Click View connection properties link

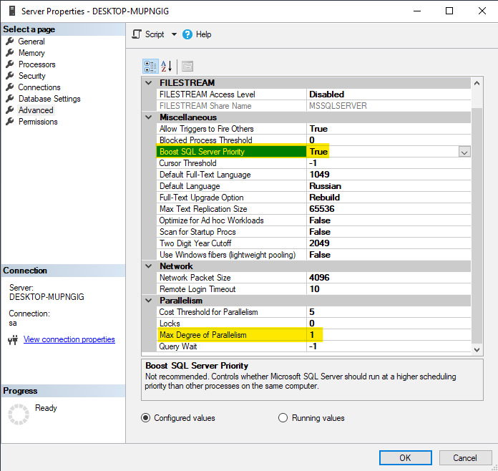[x=69, y=339]
